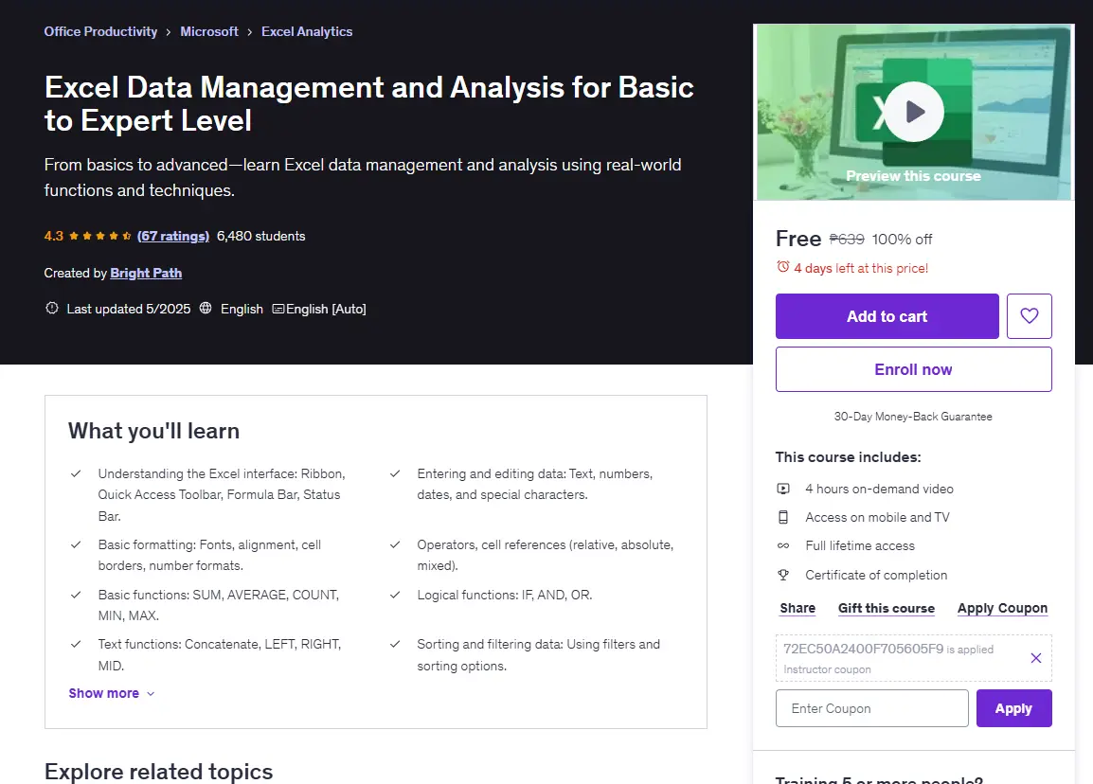
Task: Click the infinity lifetime access icon
Action: point(783,545)
